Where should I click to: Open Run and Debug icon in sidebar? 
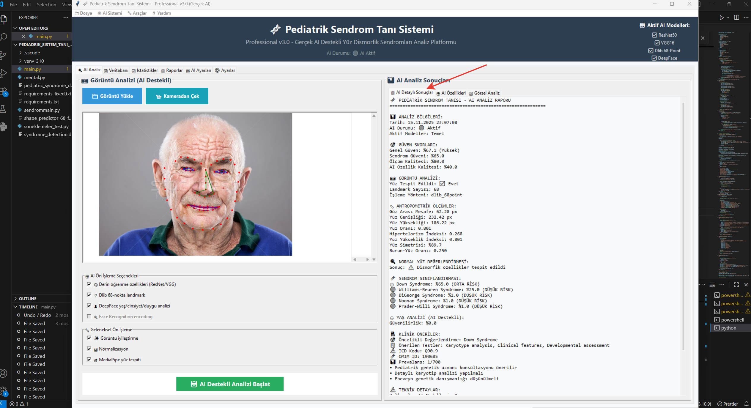pos(4,73)
